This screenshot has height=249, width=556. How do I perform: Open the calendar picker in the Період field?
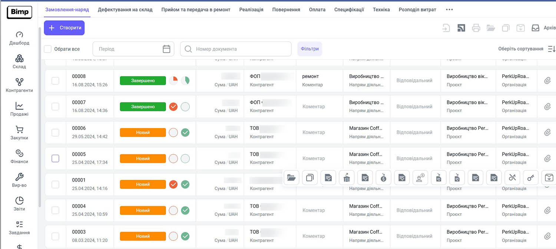tap(166, 49)
